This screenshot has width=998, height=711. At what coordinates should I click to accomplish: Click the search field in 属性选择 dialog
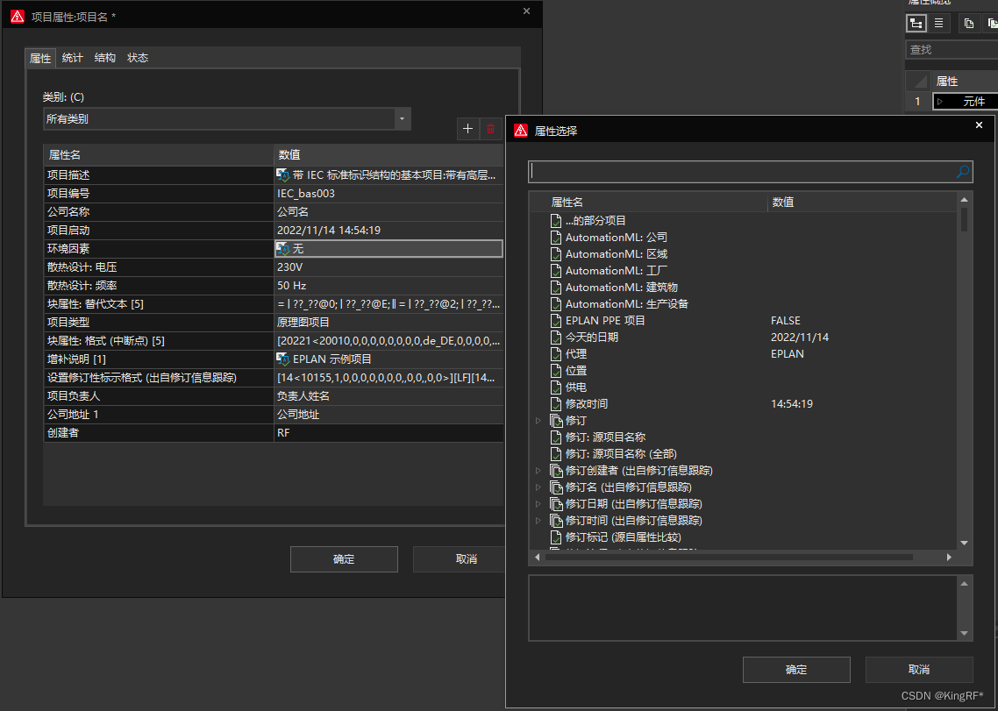coord(741,172)
